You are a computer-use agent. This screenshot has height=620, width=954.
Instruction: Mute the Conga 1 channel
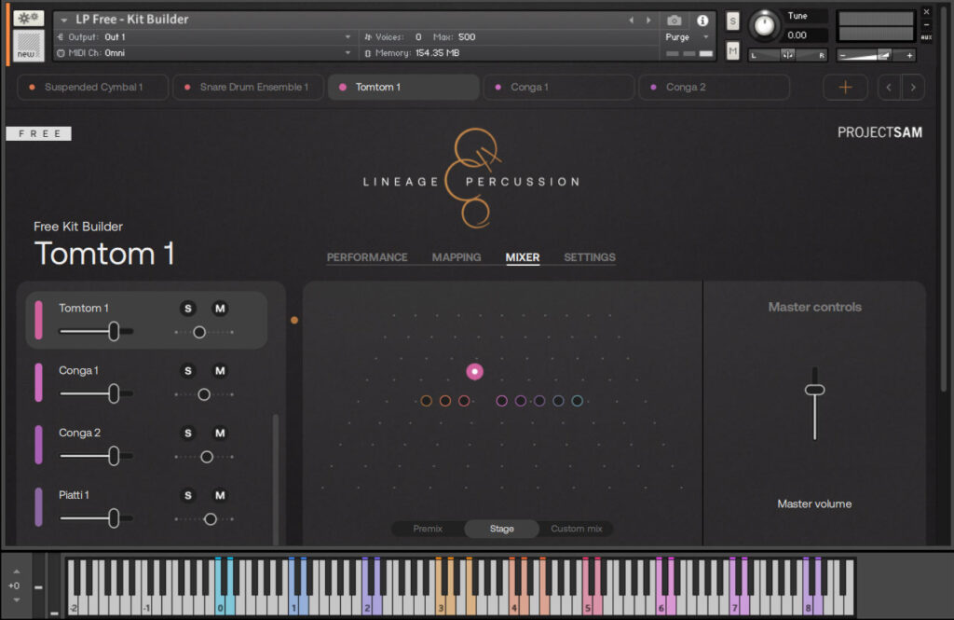coord(220,371)
